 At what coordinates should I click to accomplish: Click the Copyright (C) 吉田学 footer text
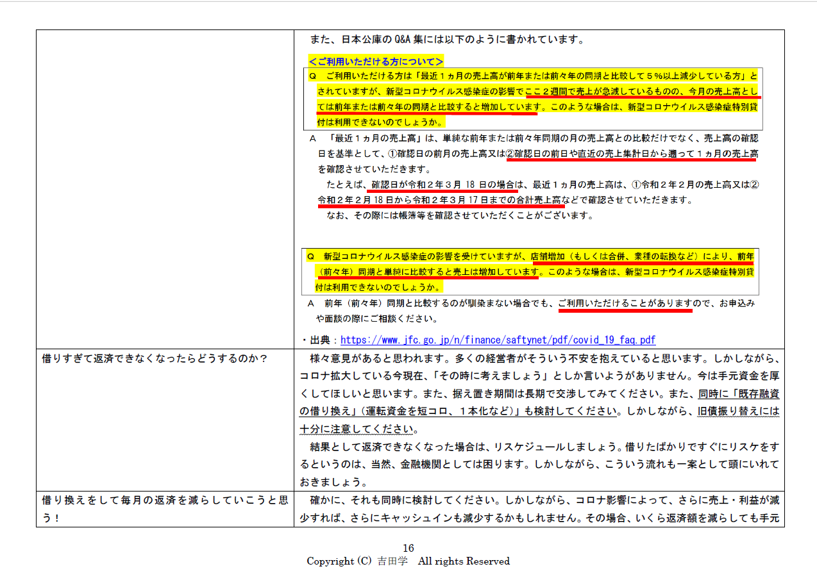click(x=408, y=561)
